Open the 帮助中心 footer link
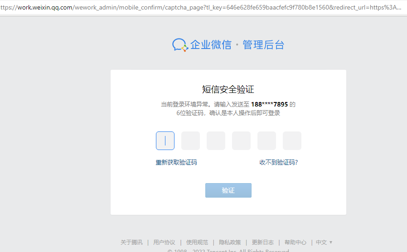 (x=296, y=242)
